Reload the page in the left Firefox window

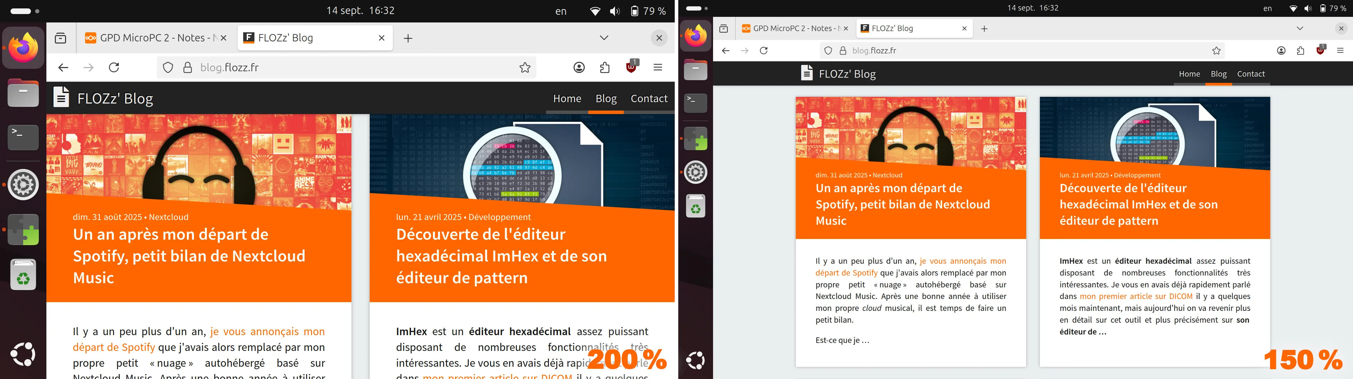(114, 68)
